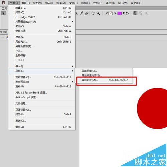Choose 退出(X) to quit Flash
The image size is (167, 167).
tap(42, 127)
